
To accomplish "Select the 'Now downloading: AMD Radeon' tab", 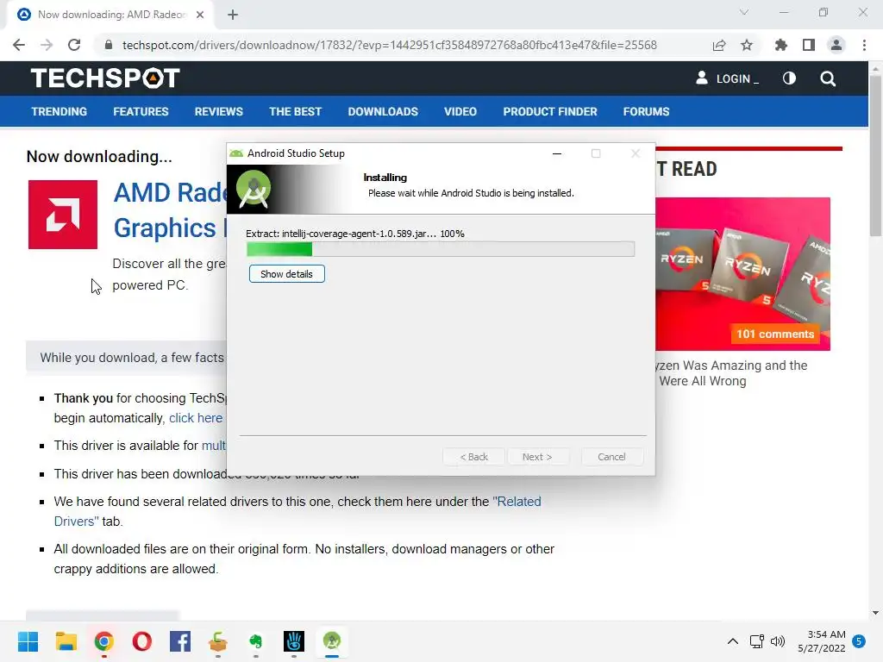I will [110, 15].
